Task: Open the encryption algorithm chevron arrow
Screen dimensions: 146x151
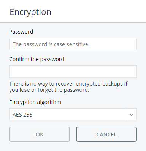Action: coord(131,114)
